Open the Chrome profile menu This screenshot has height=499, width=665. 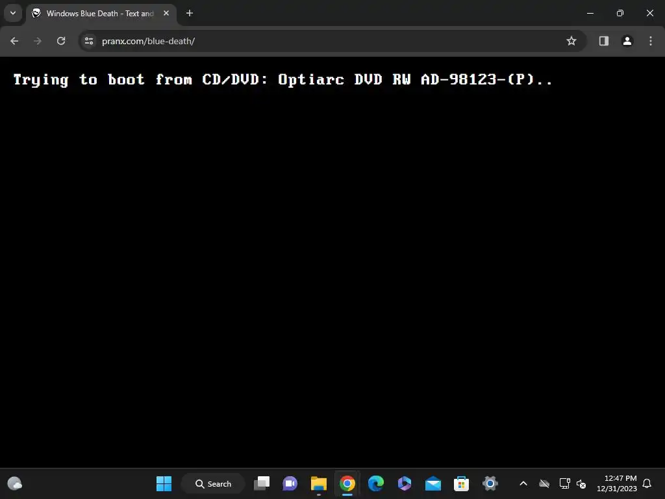tap(627, 41)
